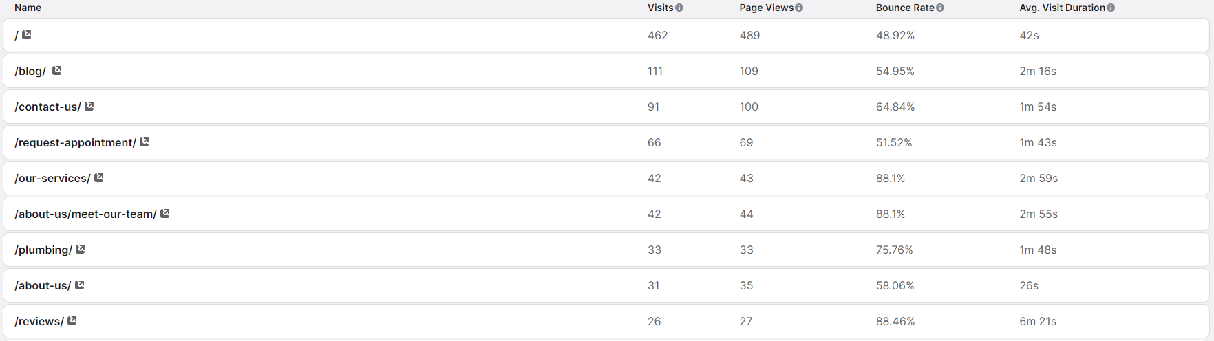Click external link icon next to /contact-us/
Image resolution: width=1214 pixels, height=341 pixels.
89,106
